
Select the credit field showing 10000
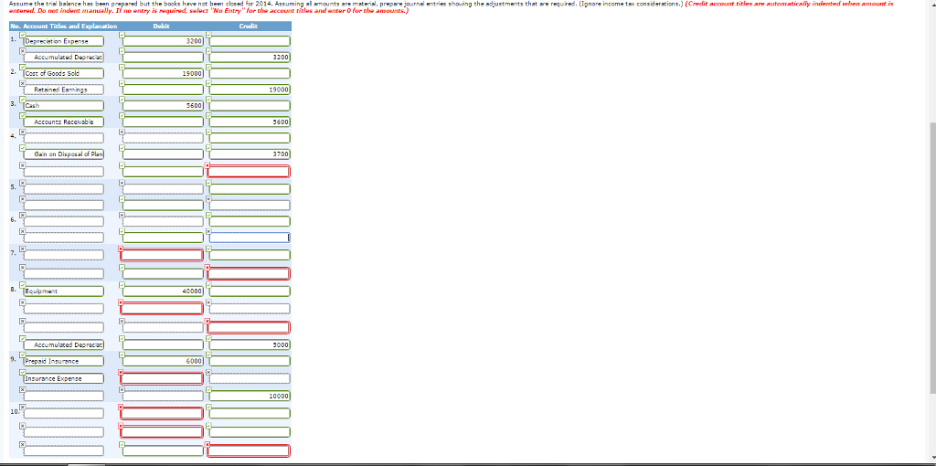(250, 396)
